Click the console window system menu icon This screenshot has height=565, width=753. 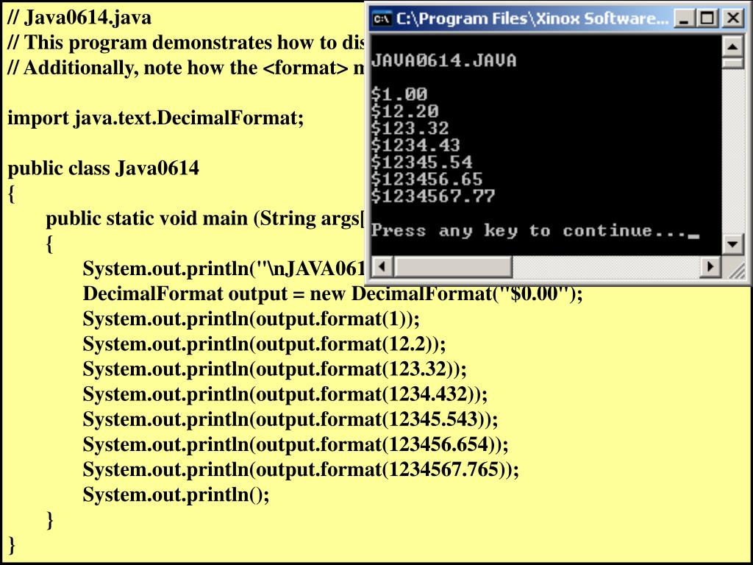(382, 18)
